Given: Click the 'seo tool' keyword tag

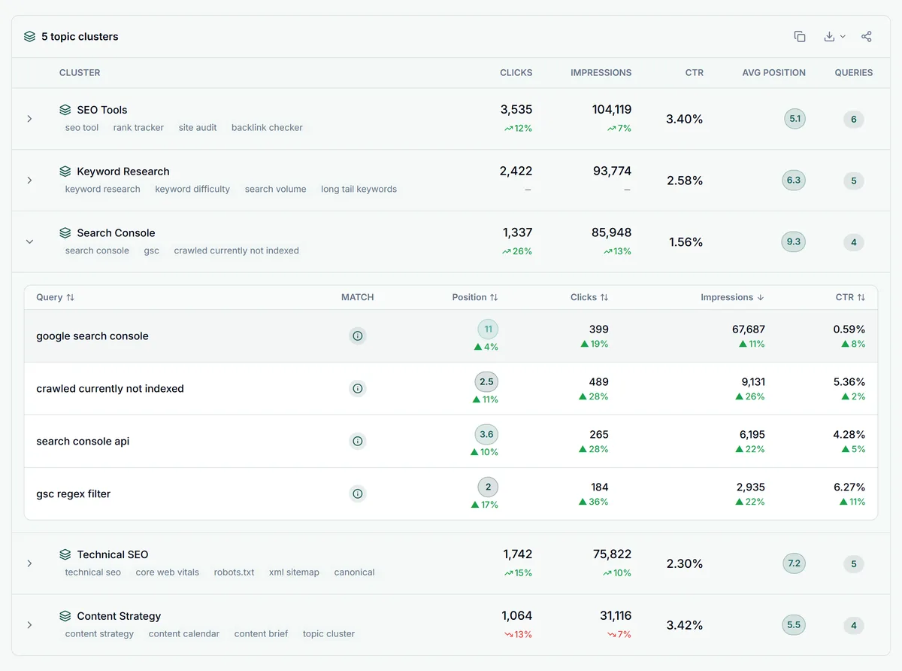Looking at the screenshot, I should 82,128.
